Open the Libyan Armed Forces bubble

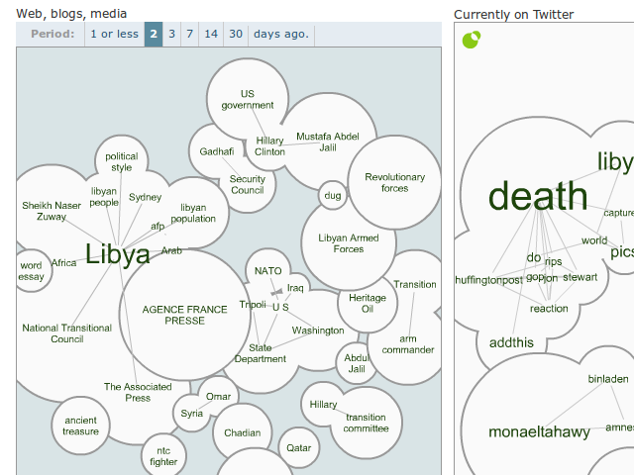[x=348, y=243]
